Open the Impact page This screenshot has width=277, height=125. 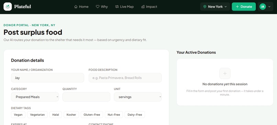(149, 7)
